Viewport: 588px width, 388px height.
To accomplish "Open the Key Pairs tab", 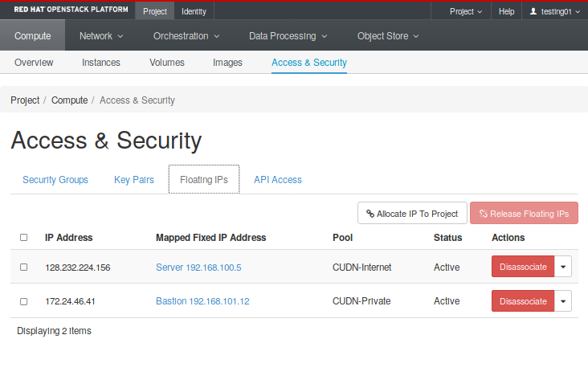I will pos(134,180).
